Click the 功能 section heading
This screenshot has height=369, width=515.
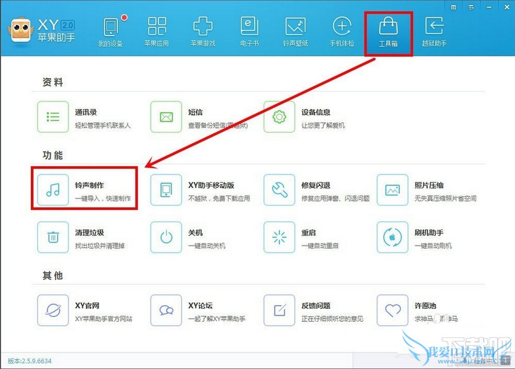tap(53, 155)
